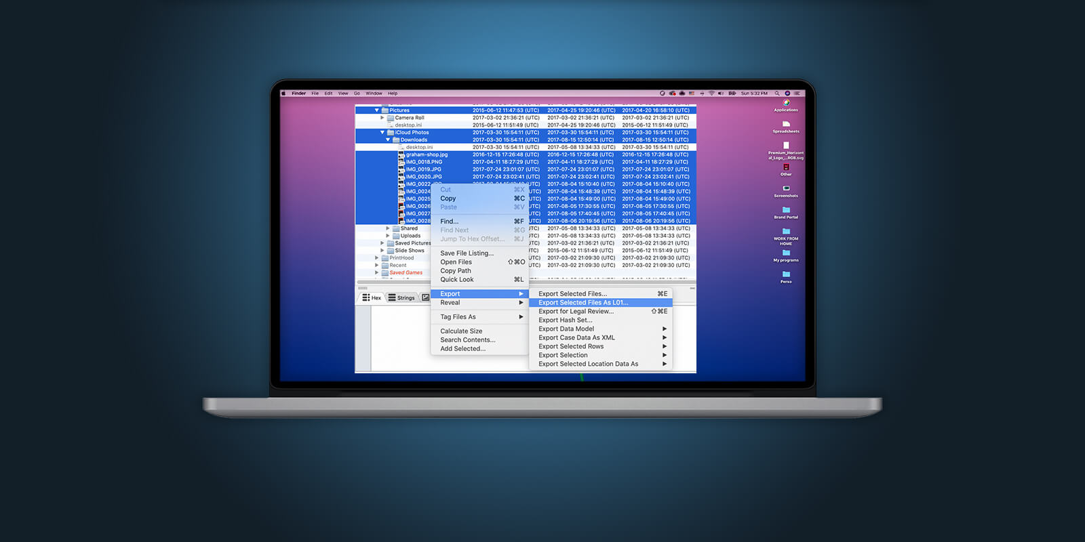Collapse the Pictures folder
Screen dimensions: 1085x542
[376, 110]
